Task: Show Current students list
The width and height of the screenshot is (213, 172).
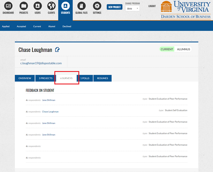Action: click(x=37, y=26)
